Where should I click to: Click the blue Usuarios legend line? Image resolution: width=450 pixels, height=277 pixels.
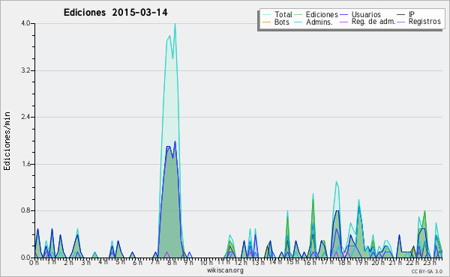tap(343, 15)
